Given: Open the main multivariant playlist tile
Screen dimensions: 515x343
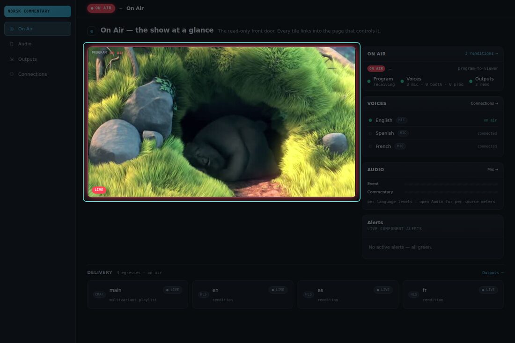Looking at the screenshot, I should (138, 294).
